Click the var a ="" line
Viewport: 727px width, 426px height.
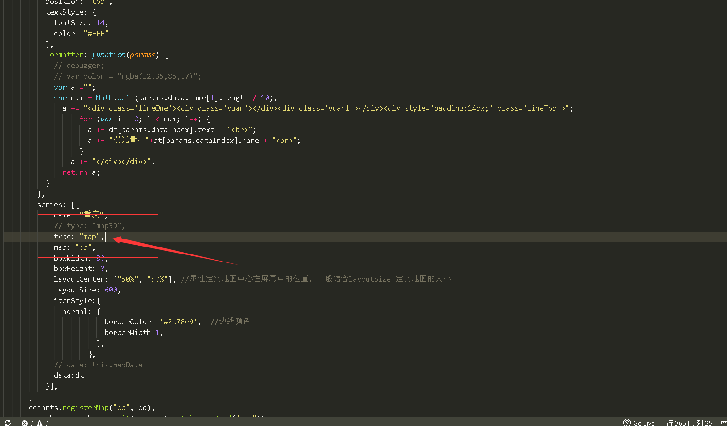pyautogui.click(x=75, y=87)
